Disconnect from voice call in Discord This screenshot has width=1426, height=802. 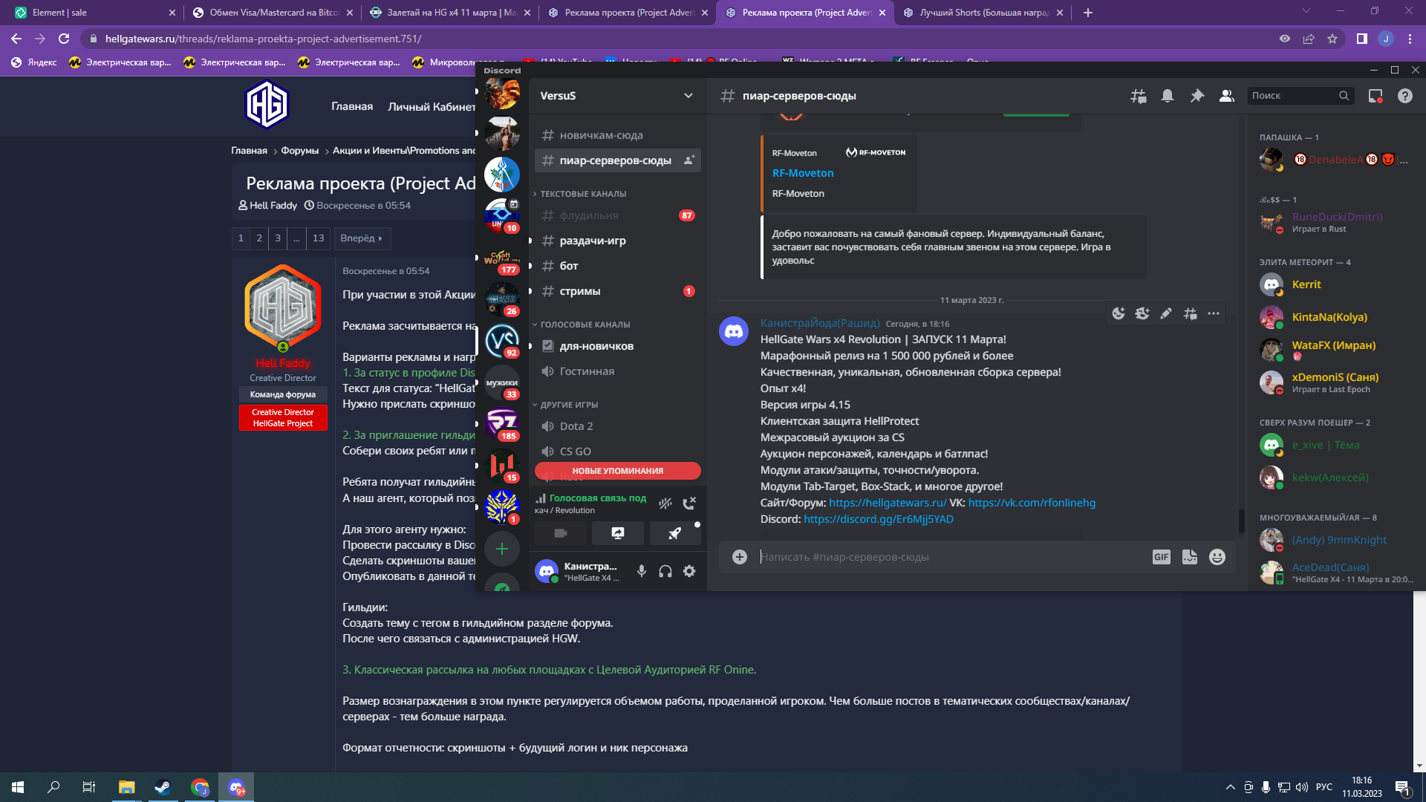pyautogui.click(x=689, y=503)
